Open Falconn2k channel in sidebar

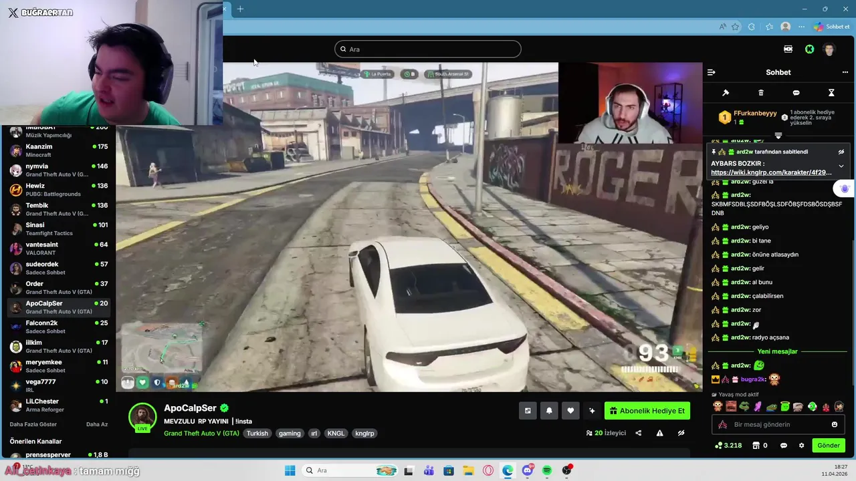point(58,327)
